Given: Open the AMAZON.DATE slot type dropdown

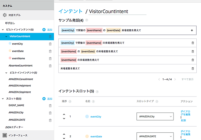Looking at the screenshot, I should [155, 136].
